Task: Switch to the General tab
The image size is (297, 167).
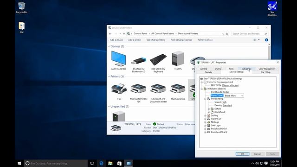Action: 203,69
